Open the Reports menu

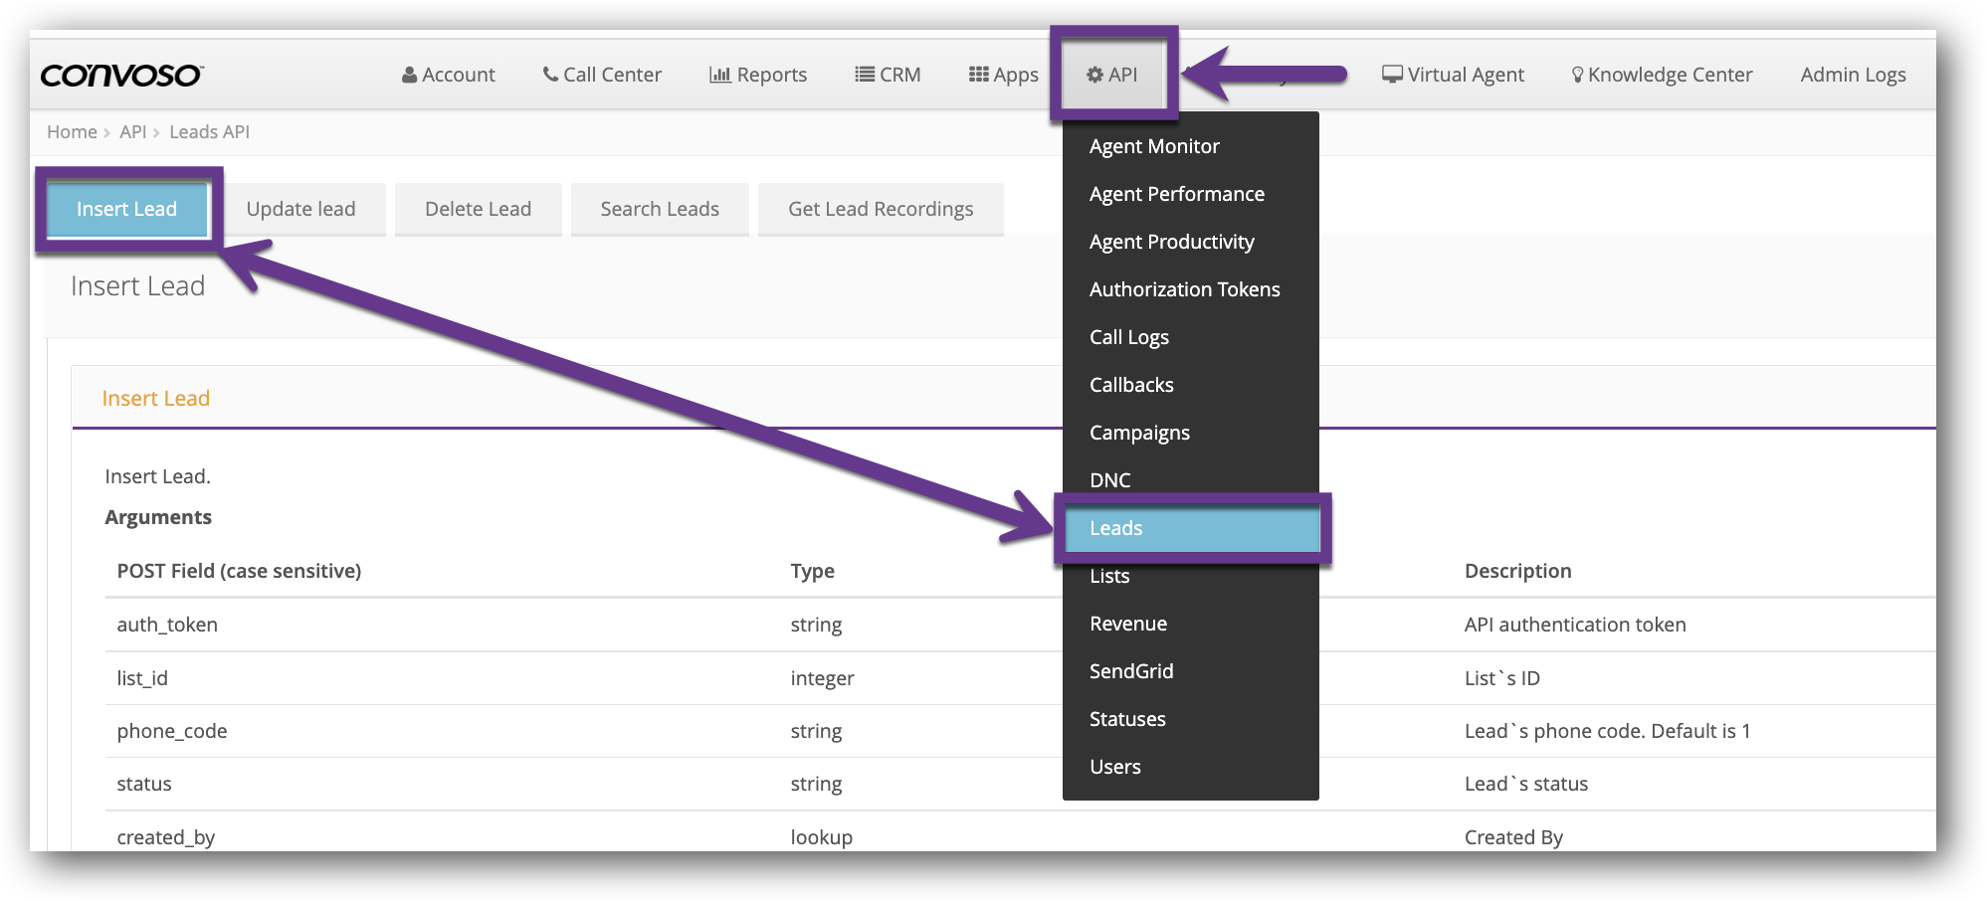758,75
